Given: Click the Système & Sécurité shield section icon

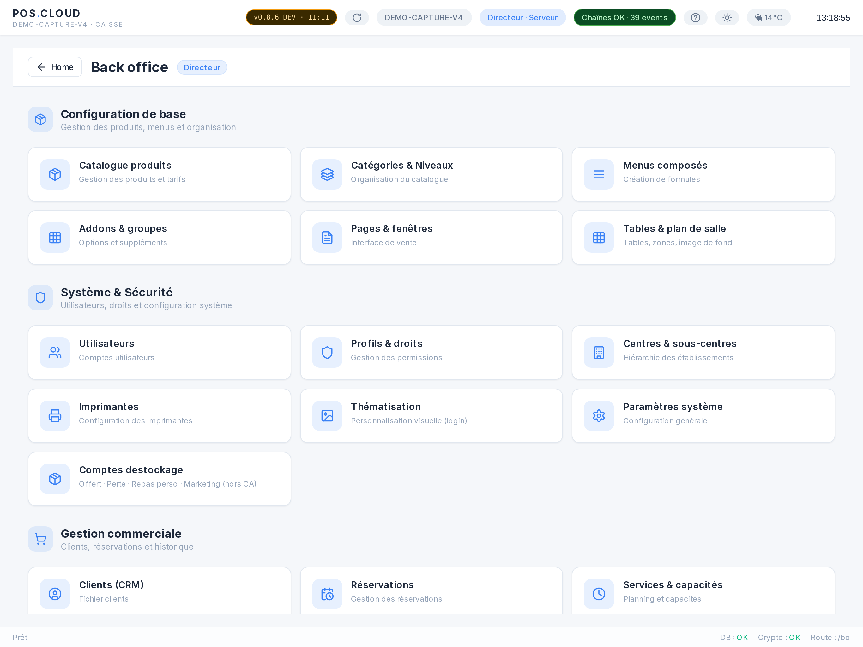Looking at the screenshot, I should (x=40, y=298).
